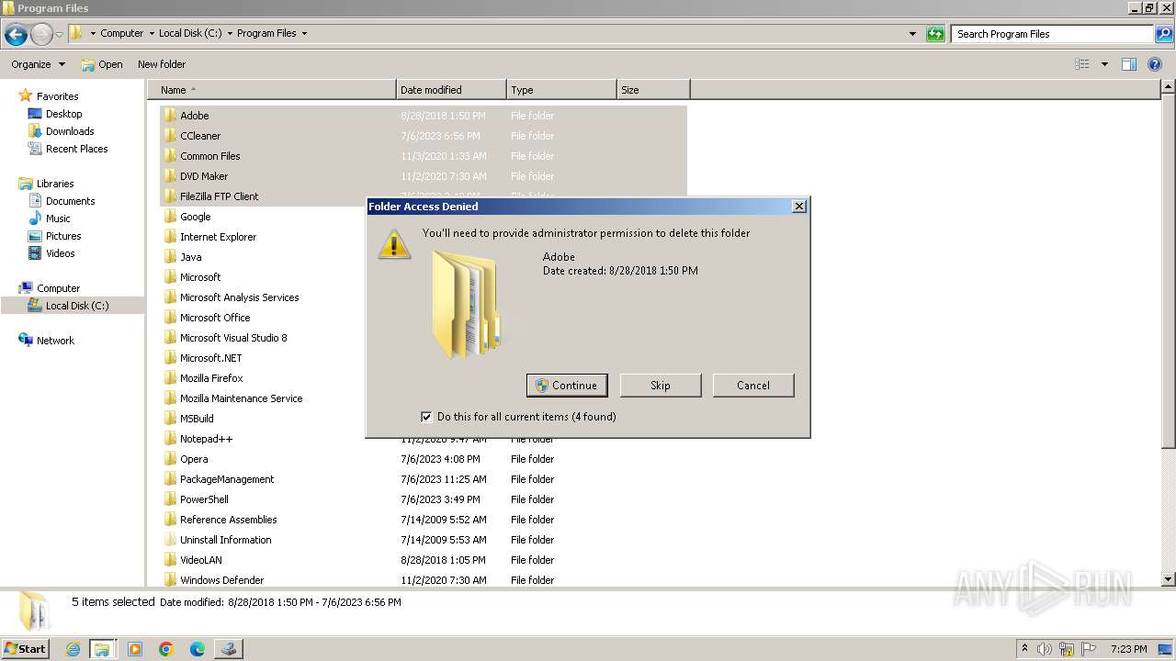The width and height of the screenshot is (1176, 661).
Task: Click Continue in Folder Access Denied dialog
Action: 567,386
